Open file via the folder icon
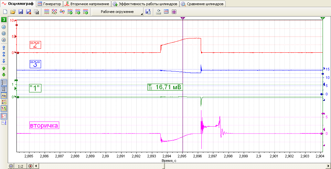Image resolution: width=331 pixels, height=169 pixels. click(13, 12)
